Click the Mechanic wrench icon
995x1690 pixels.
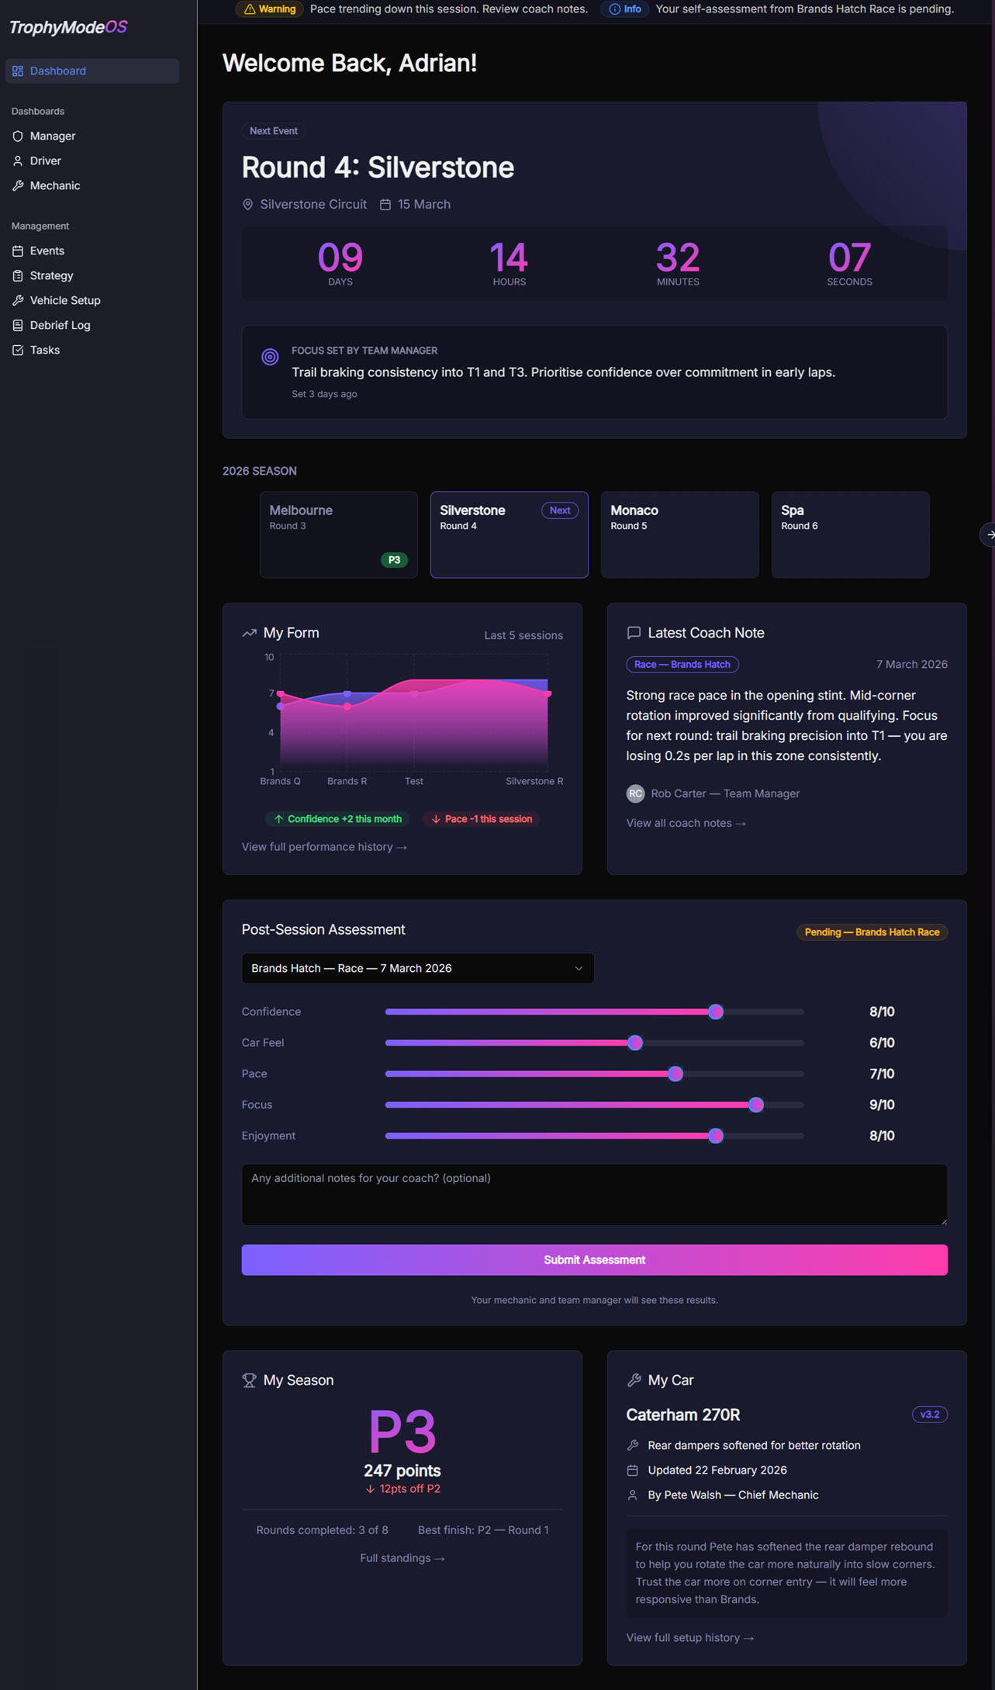[x=18, y=185]
